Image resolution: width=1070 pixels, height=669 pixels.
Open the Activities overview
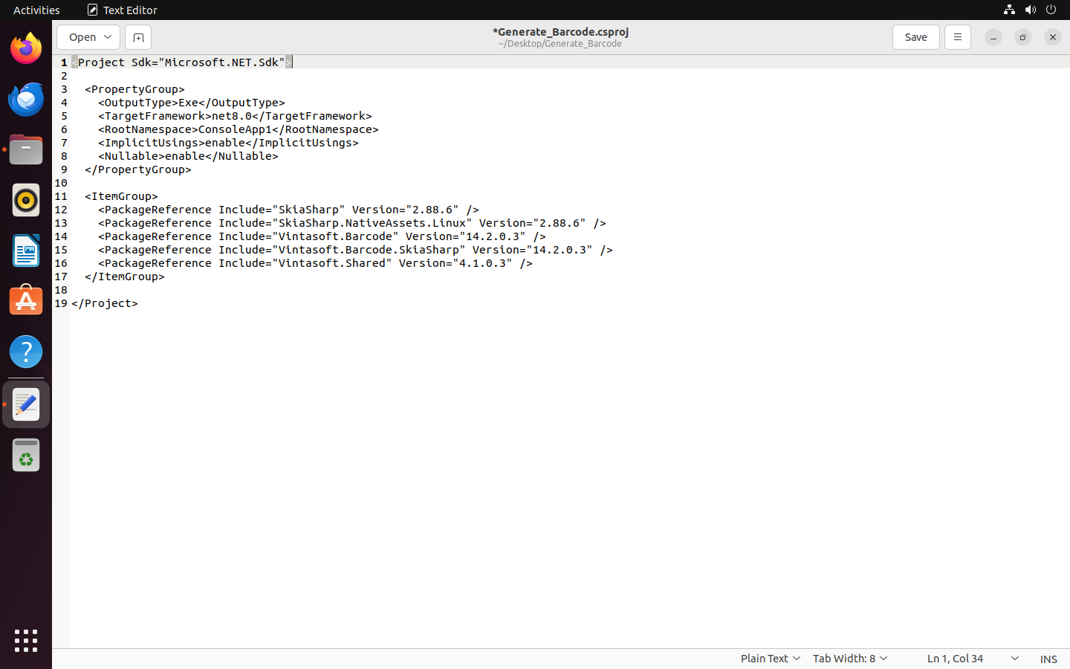(x=36, y=10)
